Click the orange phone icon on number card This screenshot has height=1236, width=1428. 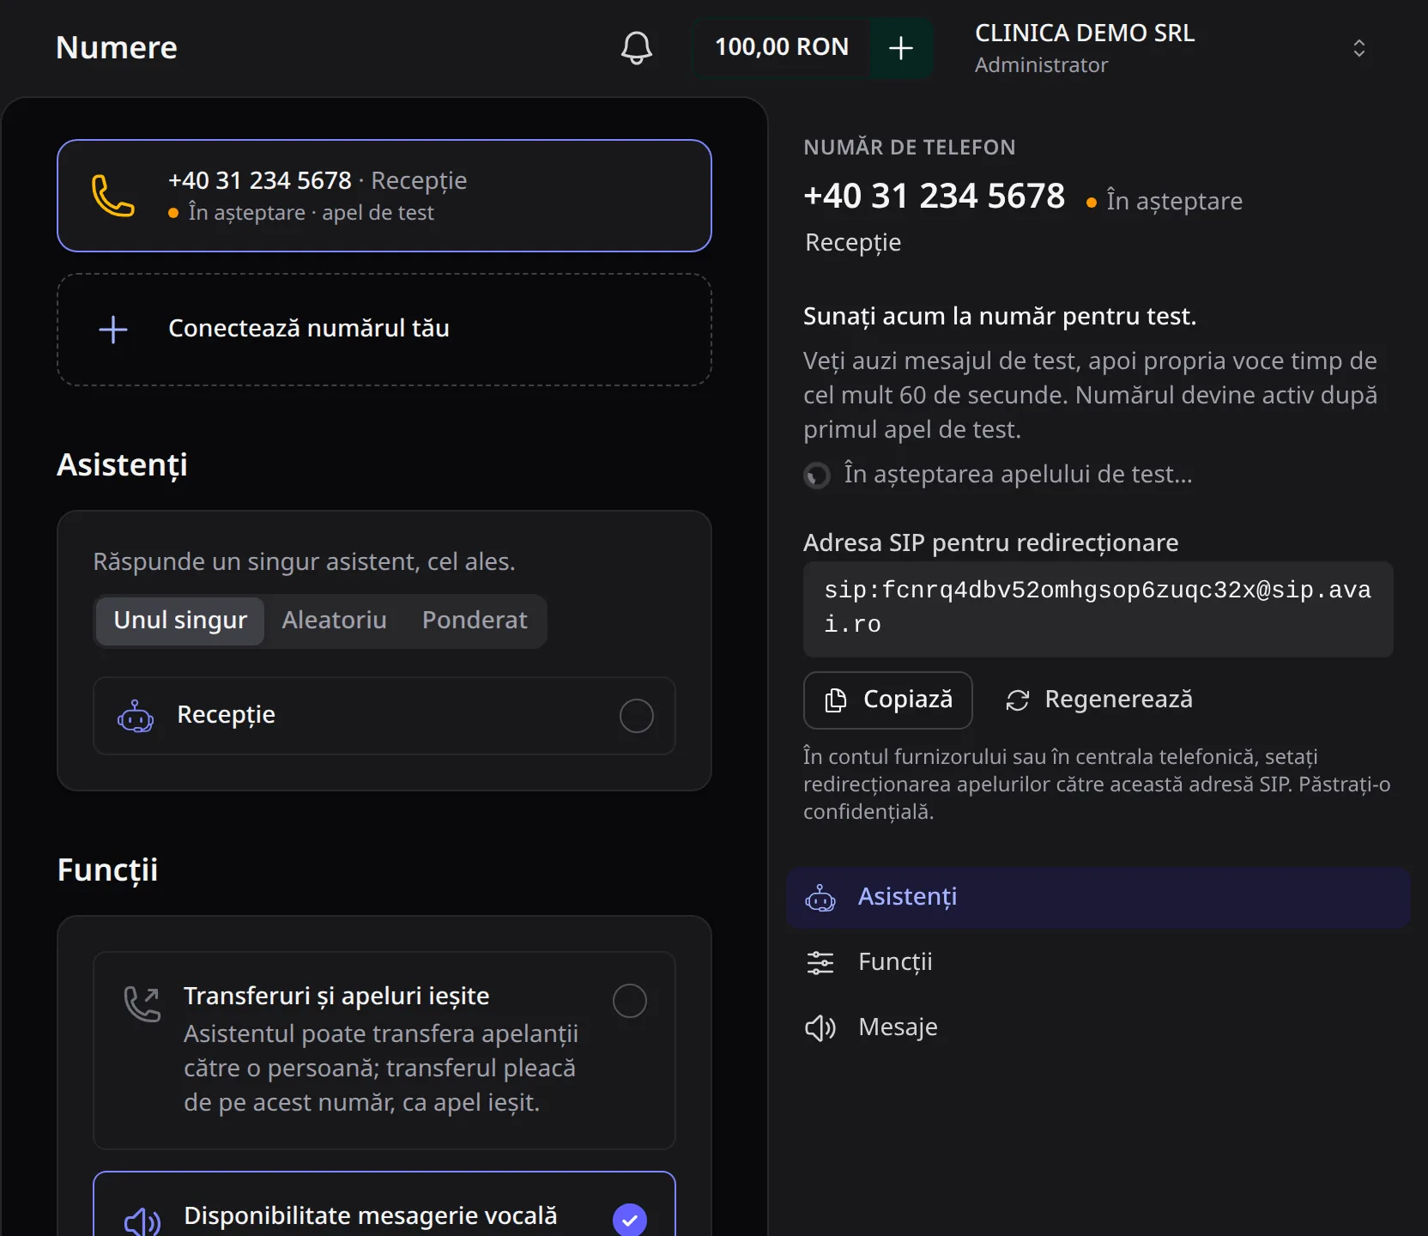[x=113, y=196]
